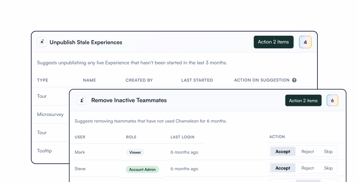Click the Account Admin role tag

click(142, 169)
